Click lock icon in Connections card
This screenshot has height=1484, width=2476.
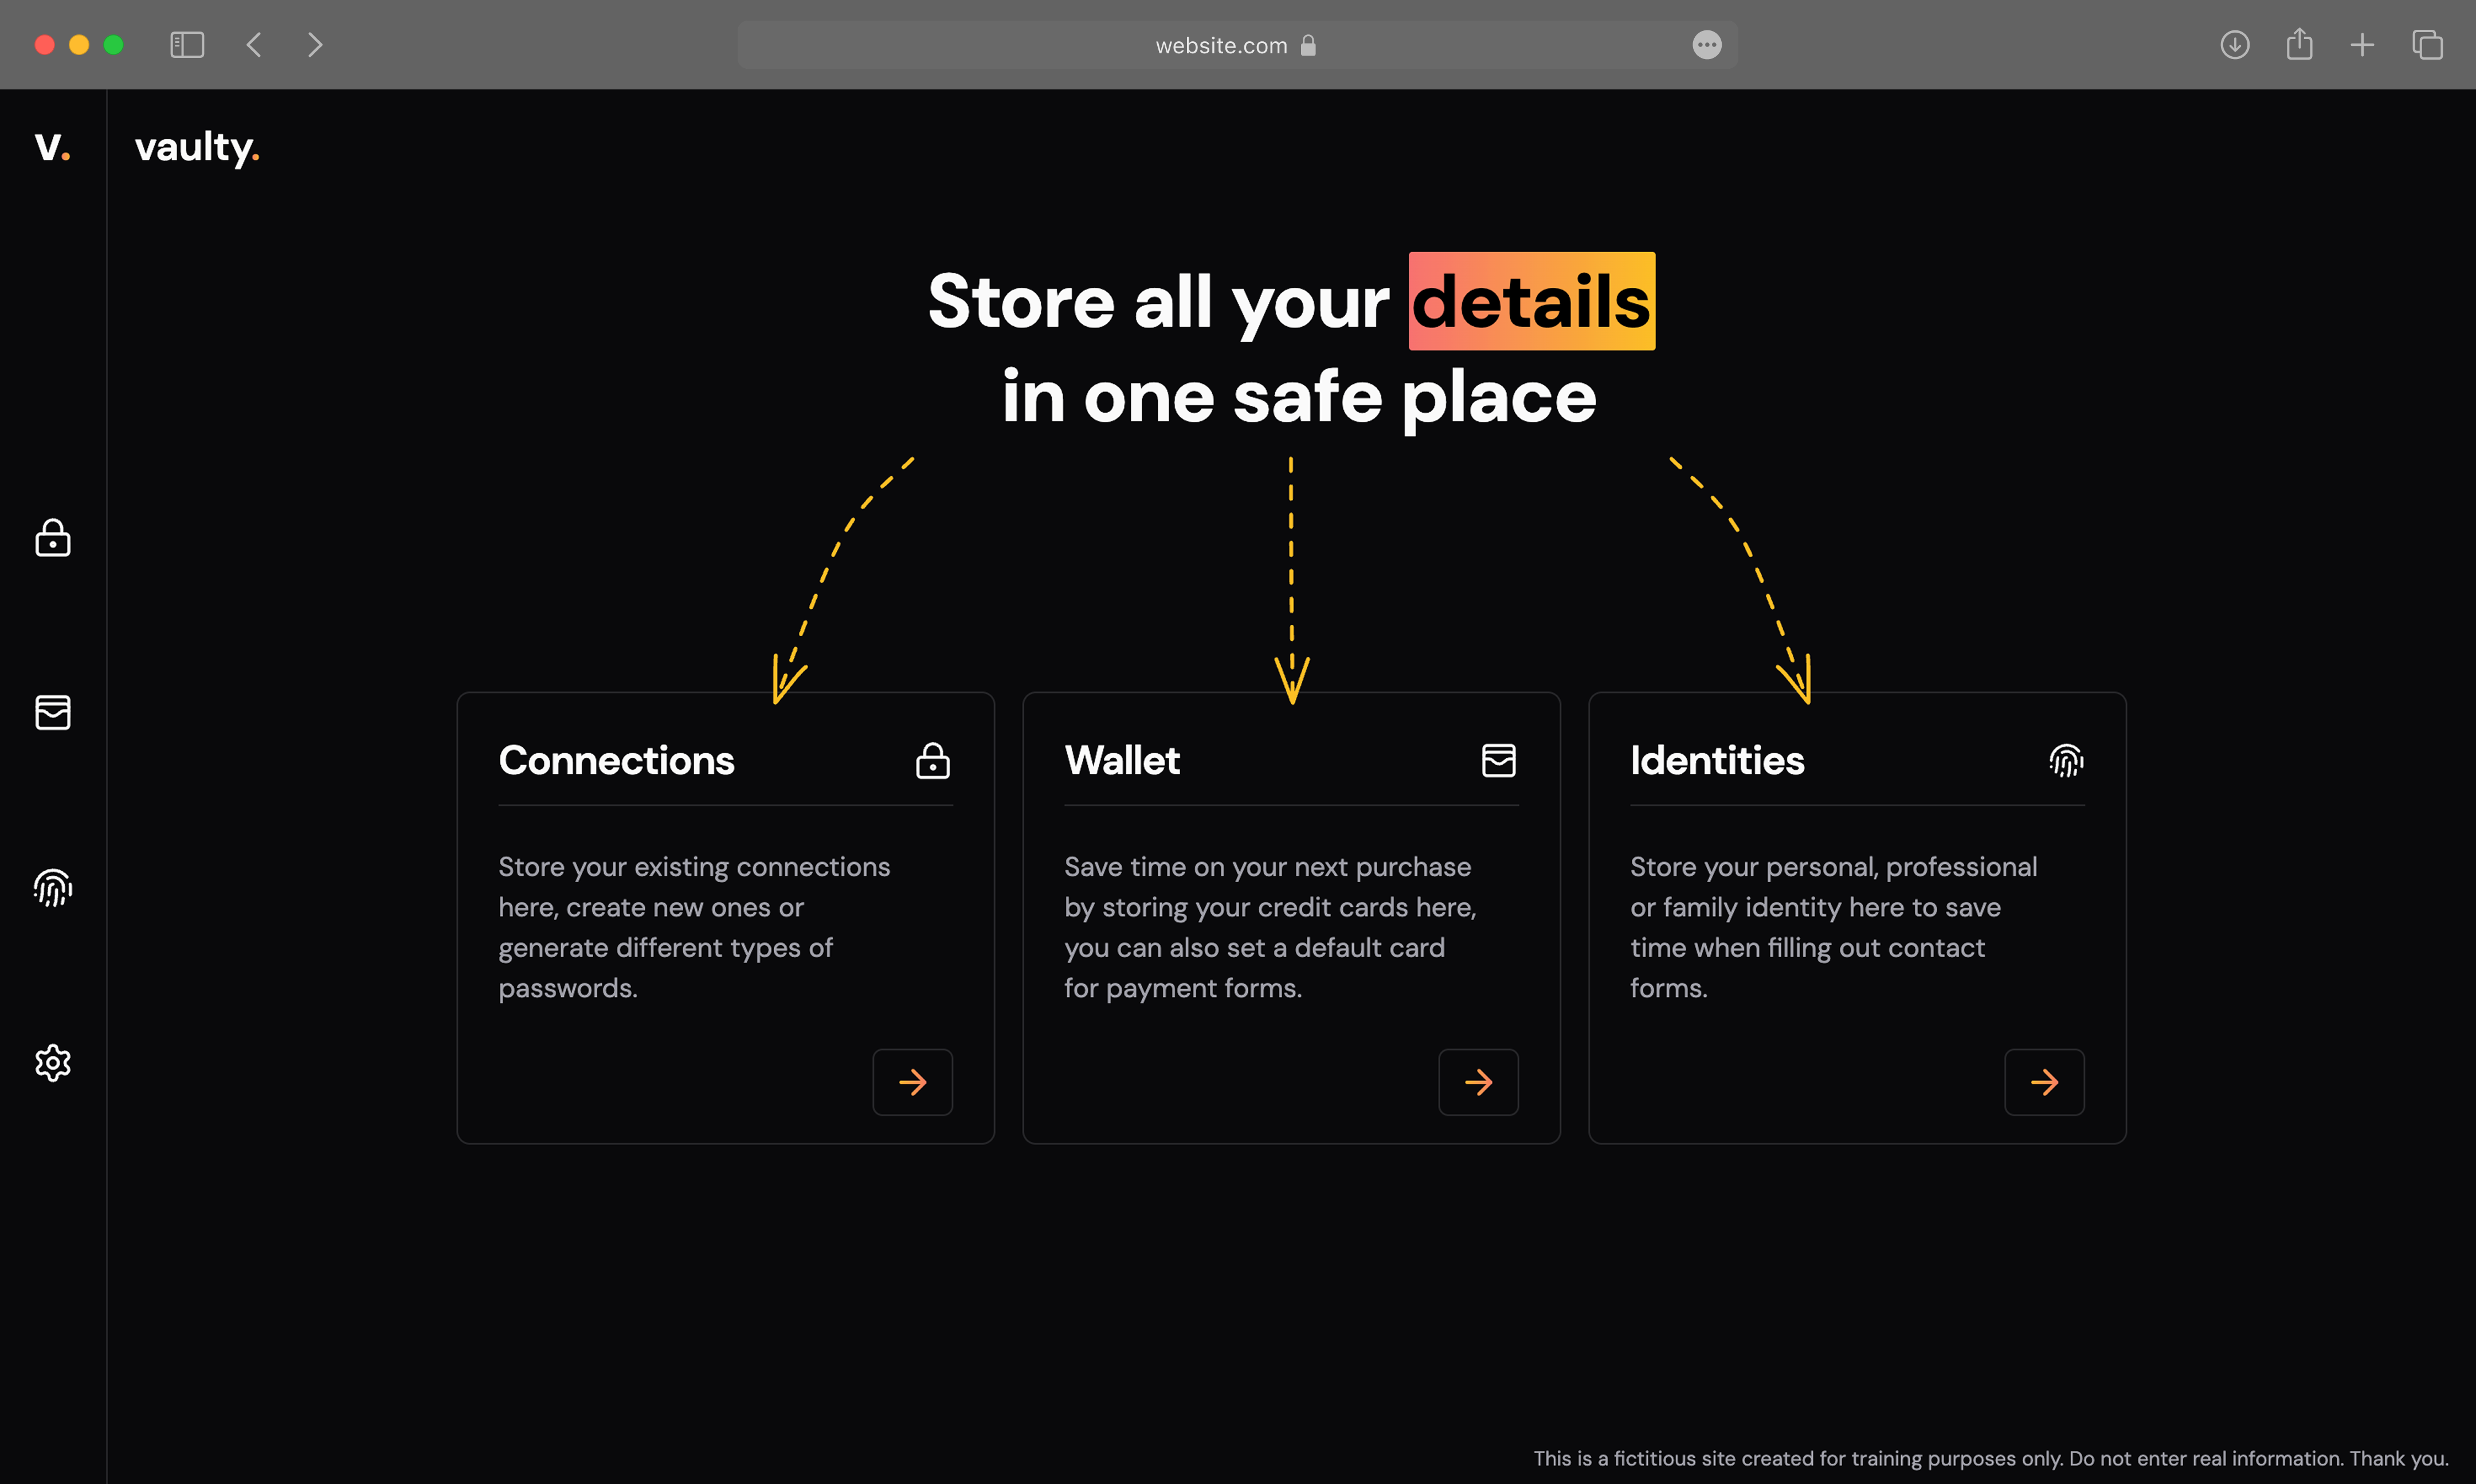coord(933,761)
